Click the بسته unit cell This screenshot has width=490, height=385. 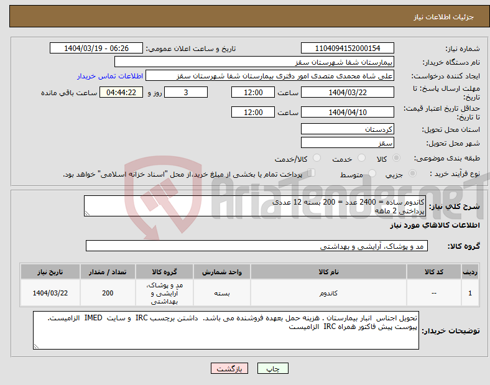pyautogui.click(x=222, y=293)
